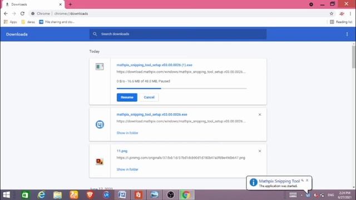Open the yellow bookmarks folder

[28, 22]
